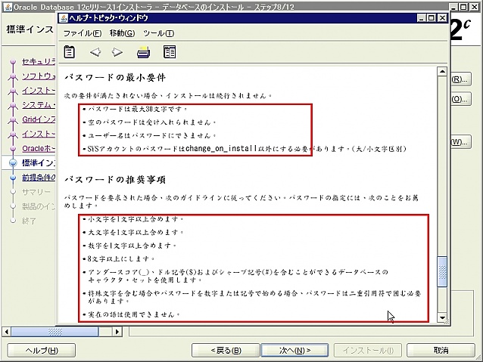Open the ツール(T) menu
483x362 pixels.
coord(159,33)
